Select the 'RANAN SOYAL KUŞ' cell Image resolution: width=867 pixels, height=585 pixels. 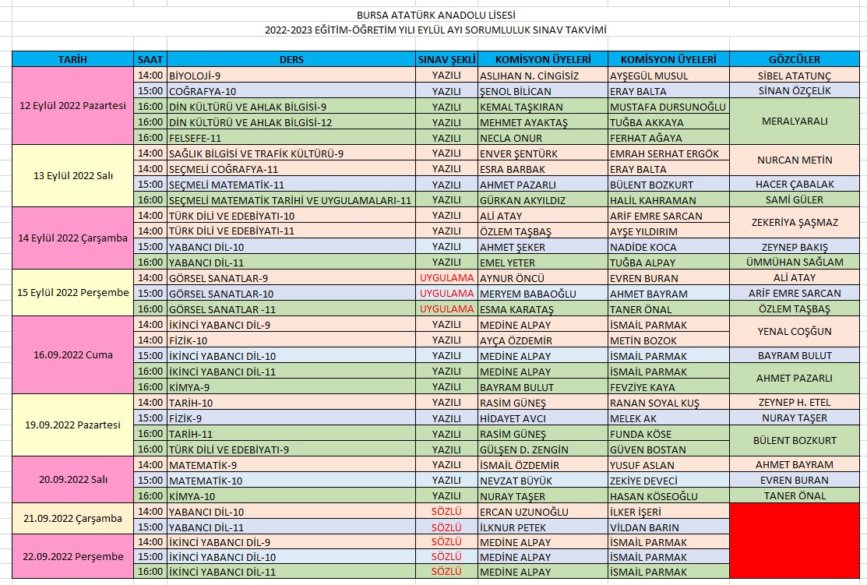tap(668, 403)
